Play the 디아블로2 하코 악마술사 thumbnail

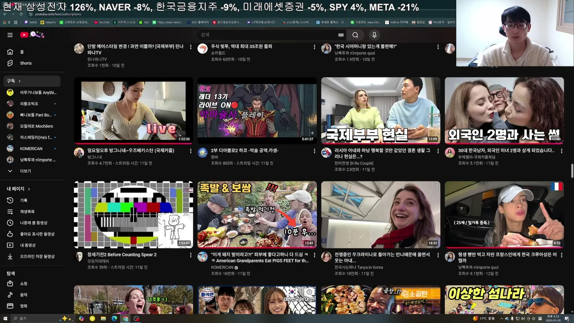coord(257,111)
